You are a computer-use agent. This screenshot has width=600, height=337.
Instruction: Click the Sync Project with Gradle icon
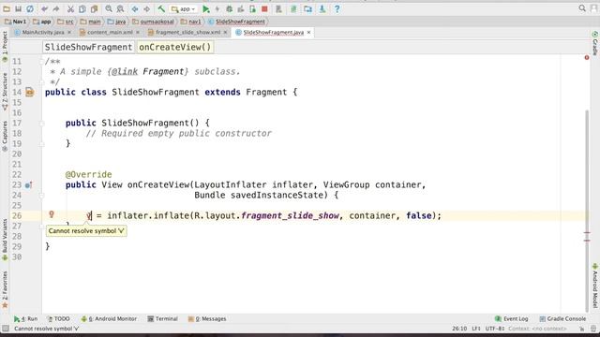293,8
